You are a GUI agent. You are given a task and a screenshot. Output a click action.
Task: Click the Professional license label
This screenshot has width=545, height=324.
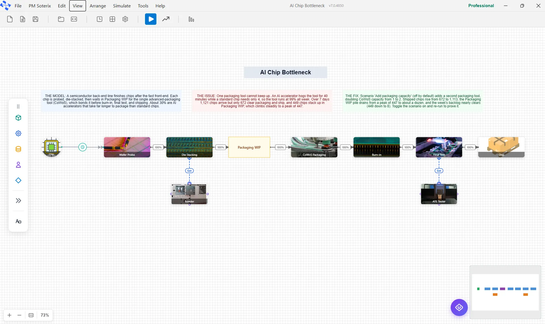point(481,5)
